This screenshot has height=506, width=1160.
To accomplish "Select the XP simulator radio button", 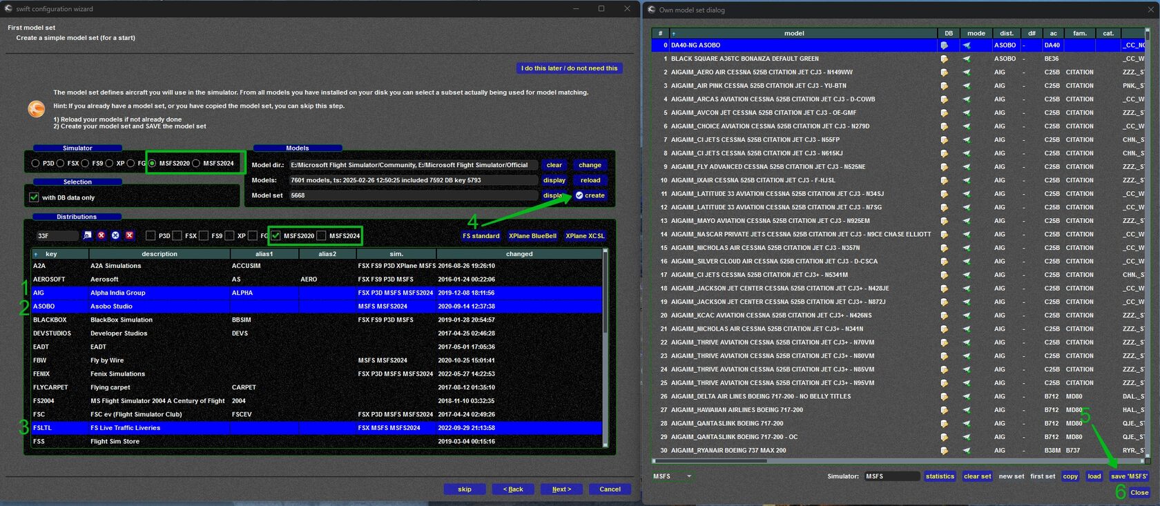I will click(x=109, y=164).
